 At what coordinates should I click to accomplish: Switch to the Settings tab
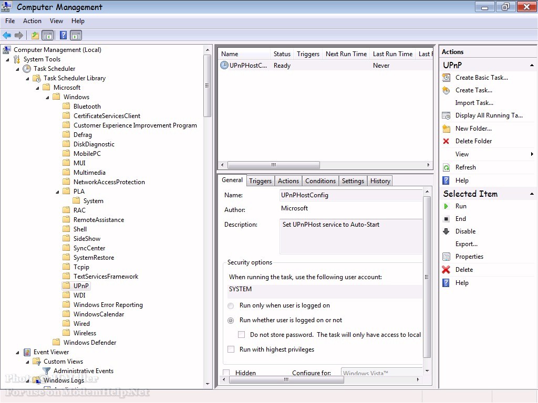(353, 181)
